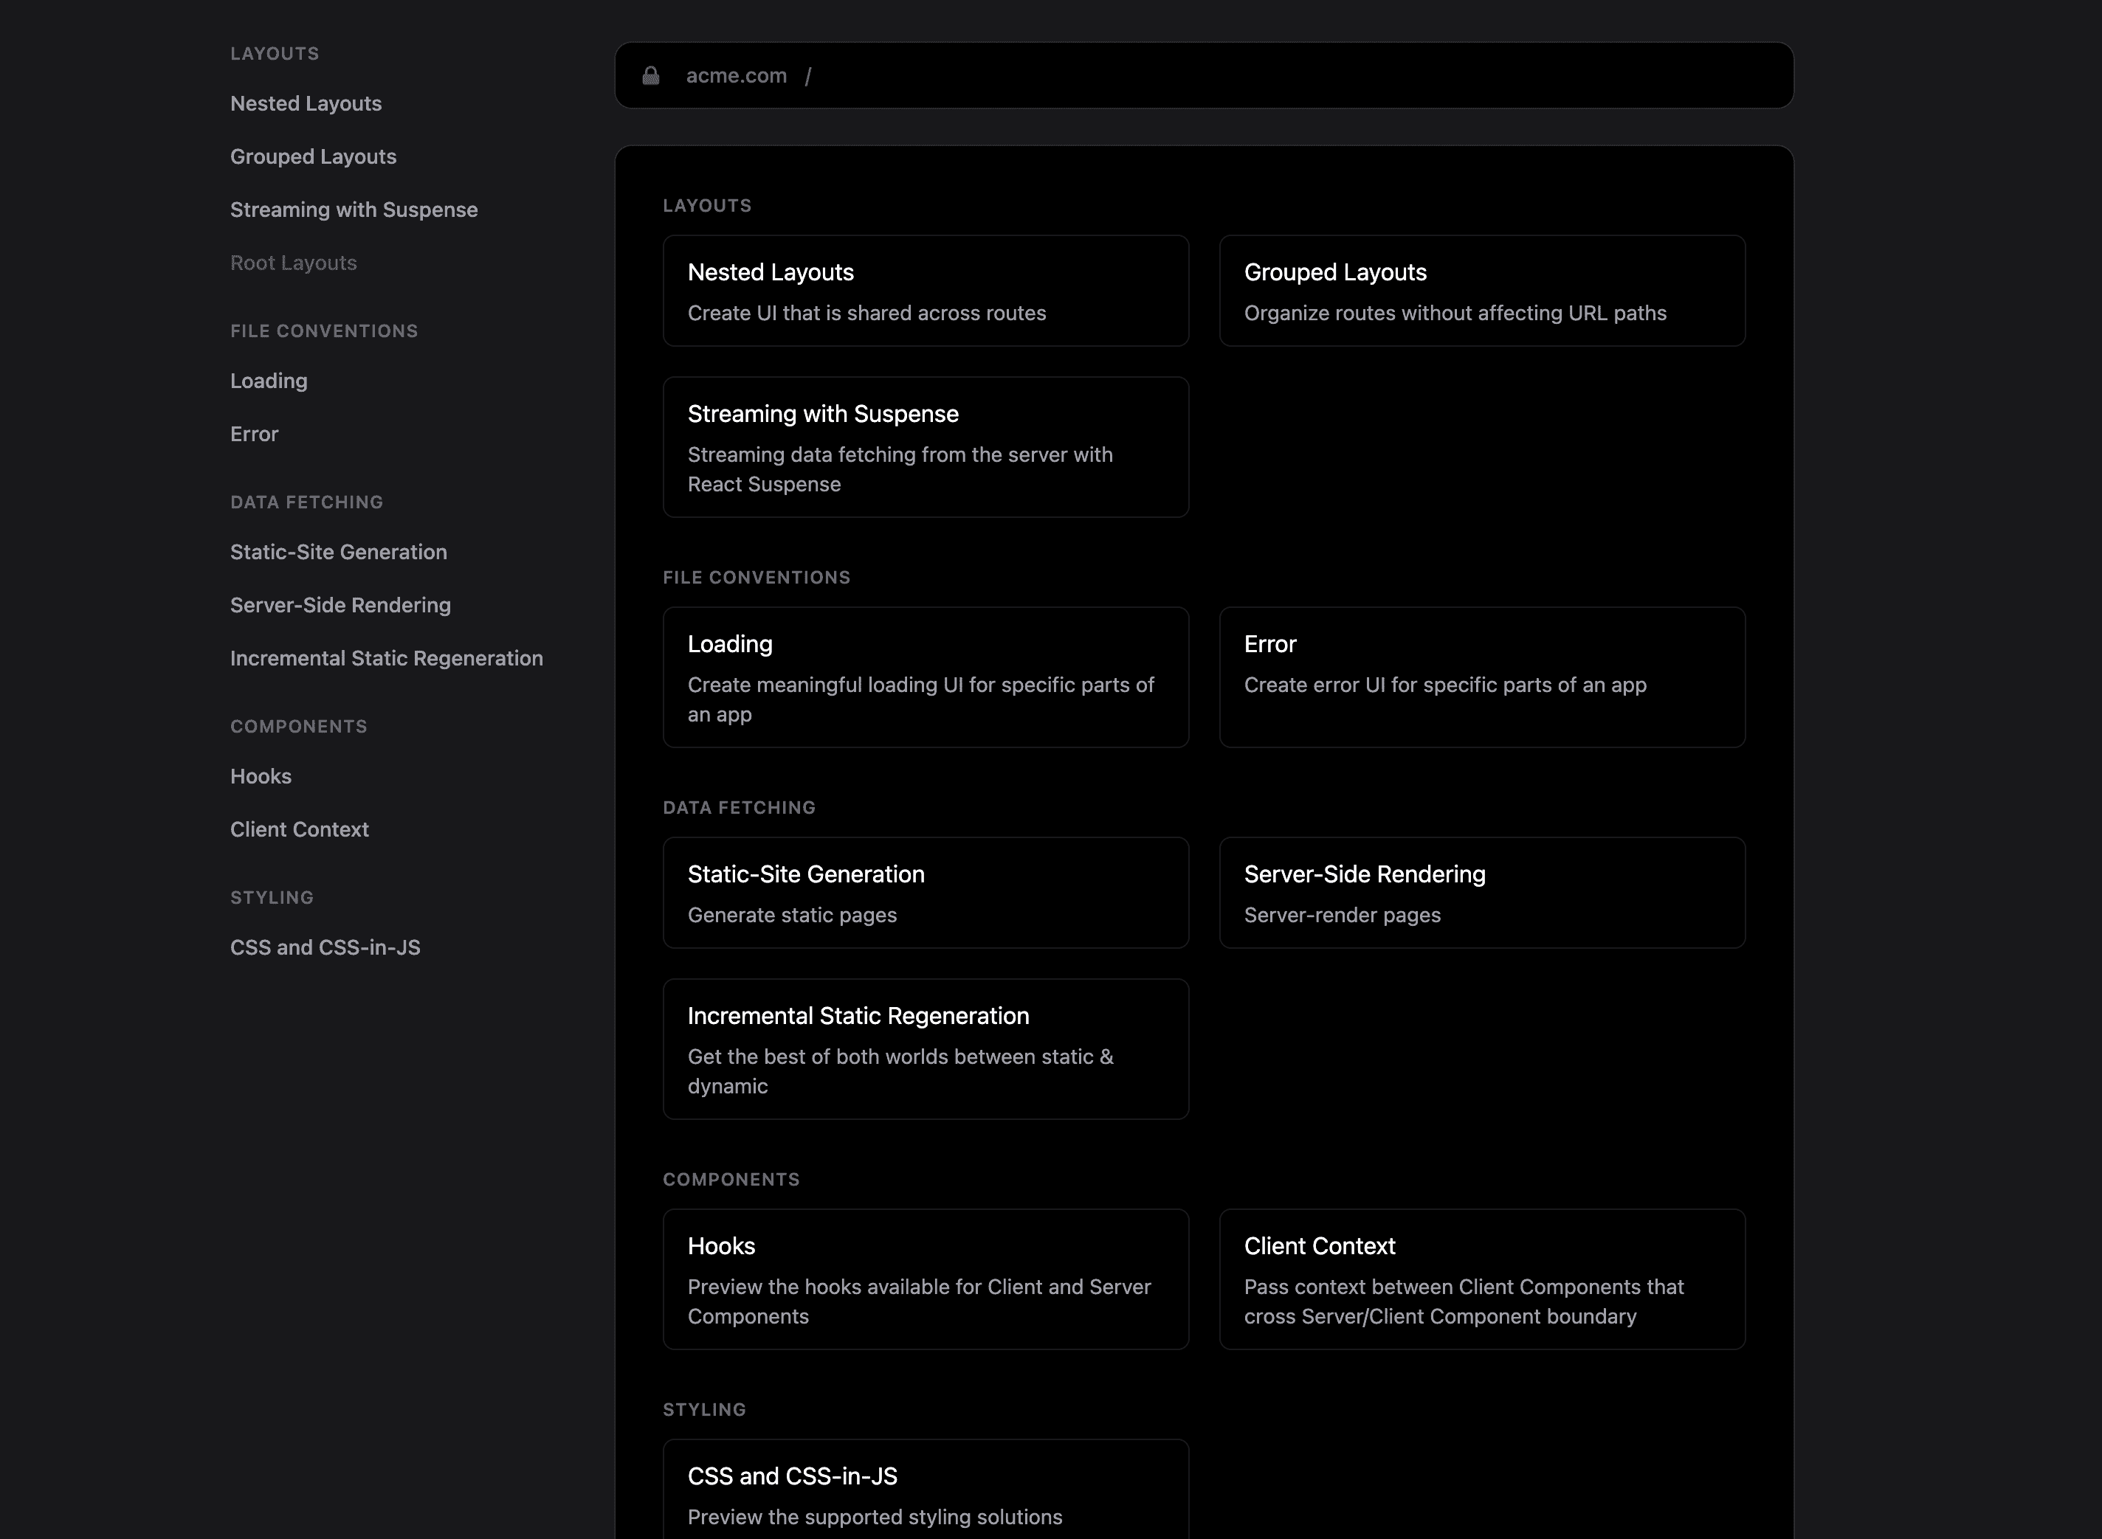2102x1539 pixels.
Task: Open Streaming with Suspense from the sidebar
Action: [354, 210]
